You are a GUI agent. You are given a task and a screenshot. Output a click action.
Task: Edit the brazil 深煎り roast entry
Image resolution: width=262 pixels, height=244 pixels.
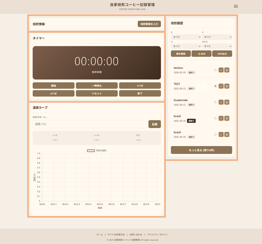221,119
